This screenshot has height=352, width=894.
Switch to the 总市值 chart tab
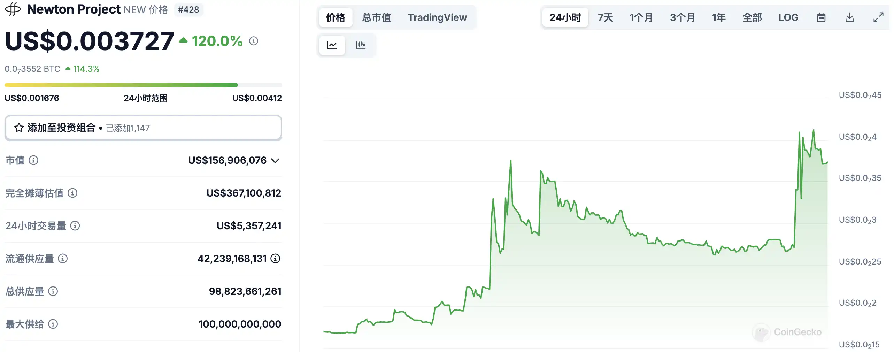[x=376, y=17]
